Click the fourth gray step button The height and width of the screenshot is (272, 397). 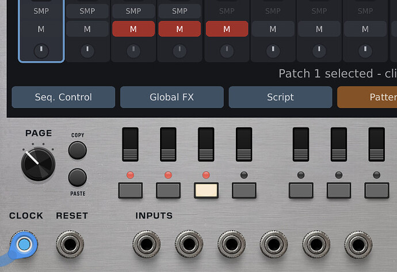244,190
